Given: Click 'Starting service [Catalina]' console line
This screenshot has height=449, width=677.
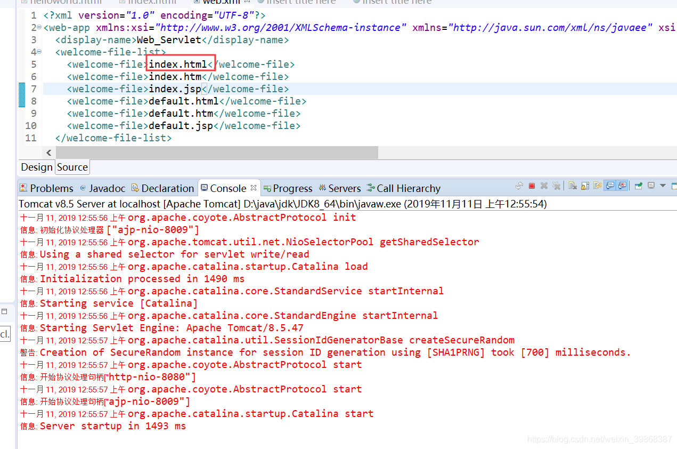Looking at the screenshot, I should [109, 303].
